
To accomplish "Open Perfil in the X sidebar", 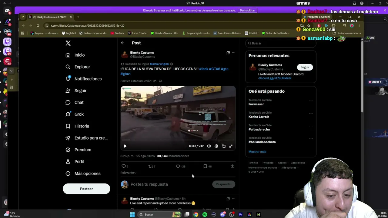I will [x=75, y=161].
